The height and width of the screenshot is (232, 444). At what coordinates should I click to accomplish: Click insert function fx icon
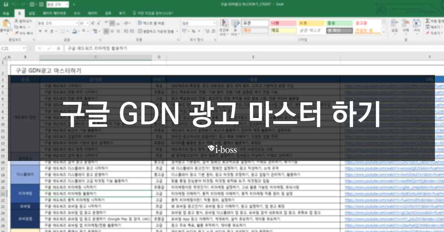click(59, 48)
